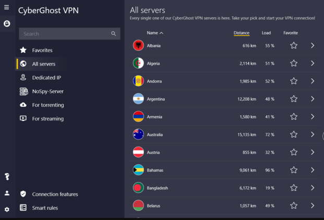The width and height of the screenshot is (324, 220).
Task: Open the settings gear icon
Action: [x=7, y=210]
